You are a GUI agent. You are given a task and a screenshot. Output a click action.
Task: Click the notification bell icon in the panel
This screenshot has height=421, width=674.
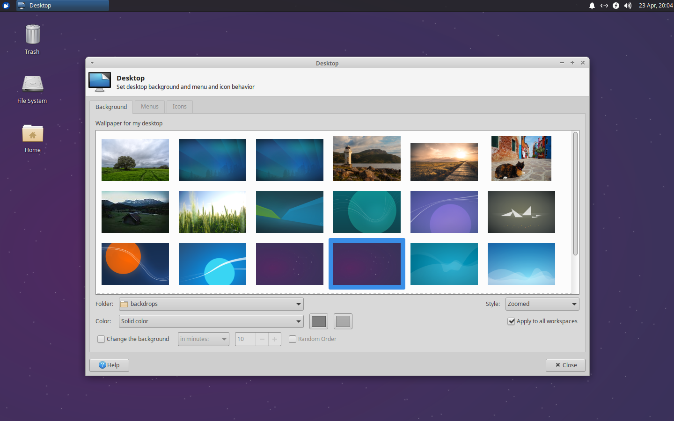(592, 6)
